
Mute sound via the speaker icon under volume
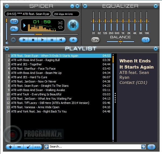(x=7, y=43)
